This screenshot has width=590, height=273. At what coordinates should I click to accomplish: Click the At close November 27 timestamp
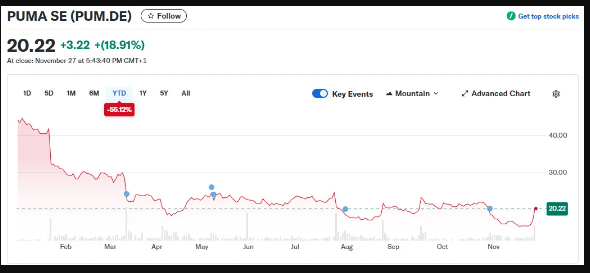(x=77, y=60)
